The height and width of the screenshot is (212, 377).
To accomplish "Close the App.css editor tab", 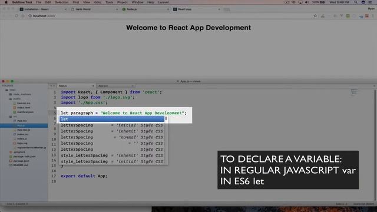I will [x=132, y=86].
